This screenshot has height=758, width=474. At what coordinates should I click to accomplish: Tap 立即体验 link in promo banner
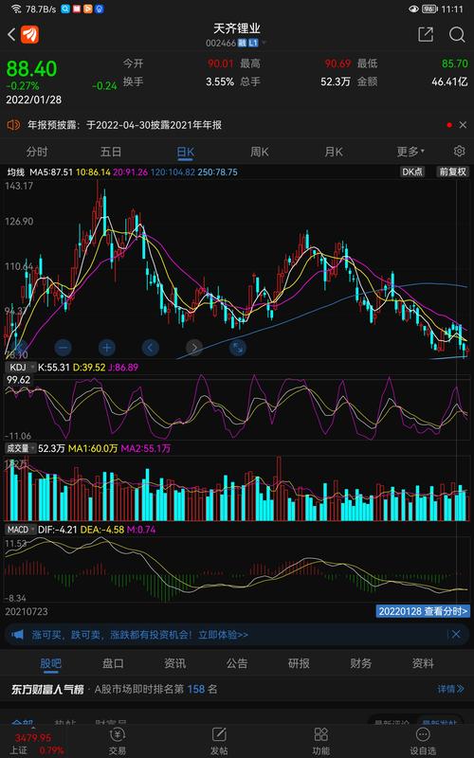[x=223, y=634]
